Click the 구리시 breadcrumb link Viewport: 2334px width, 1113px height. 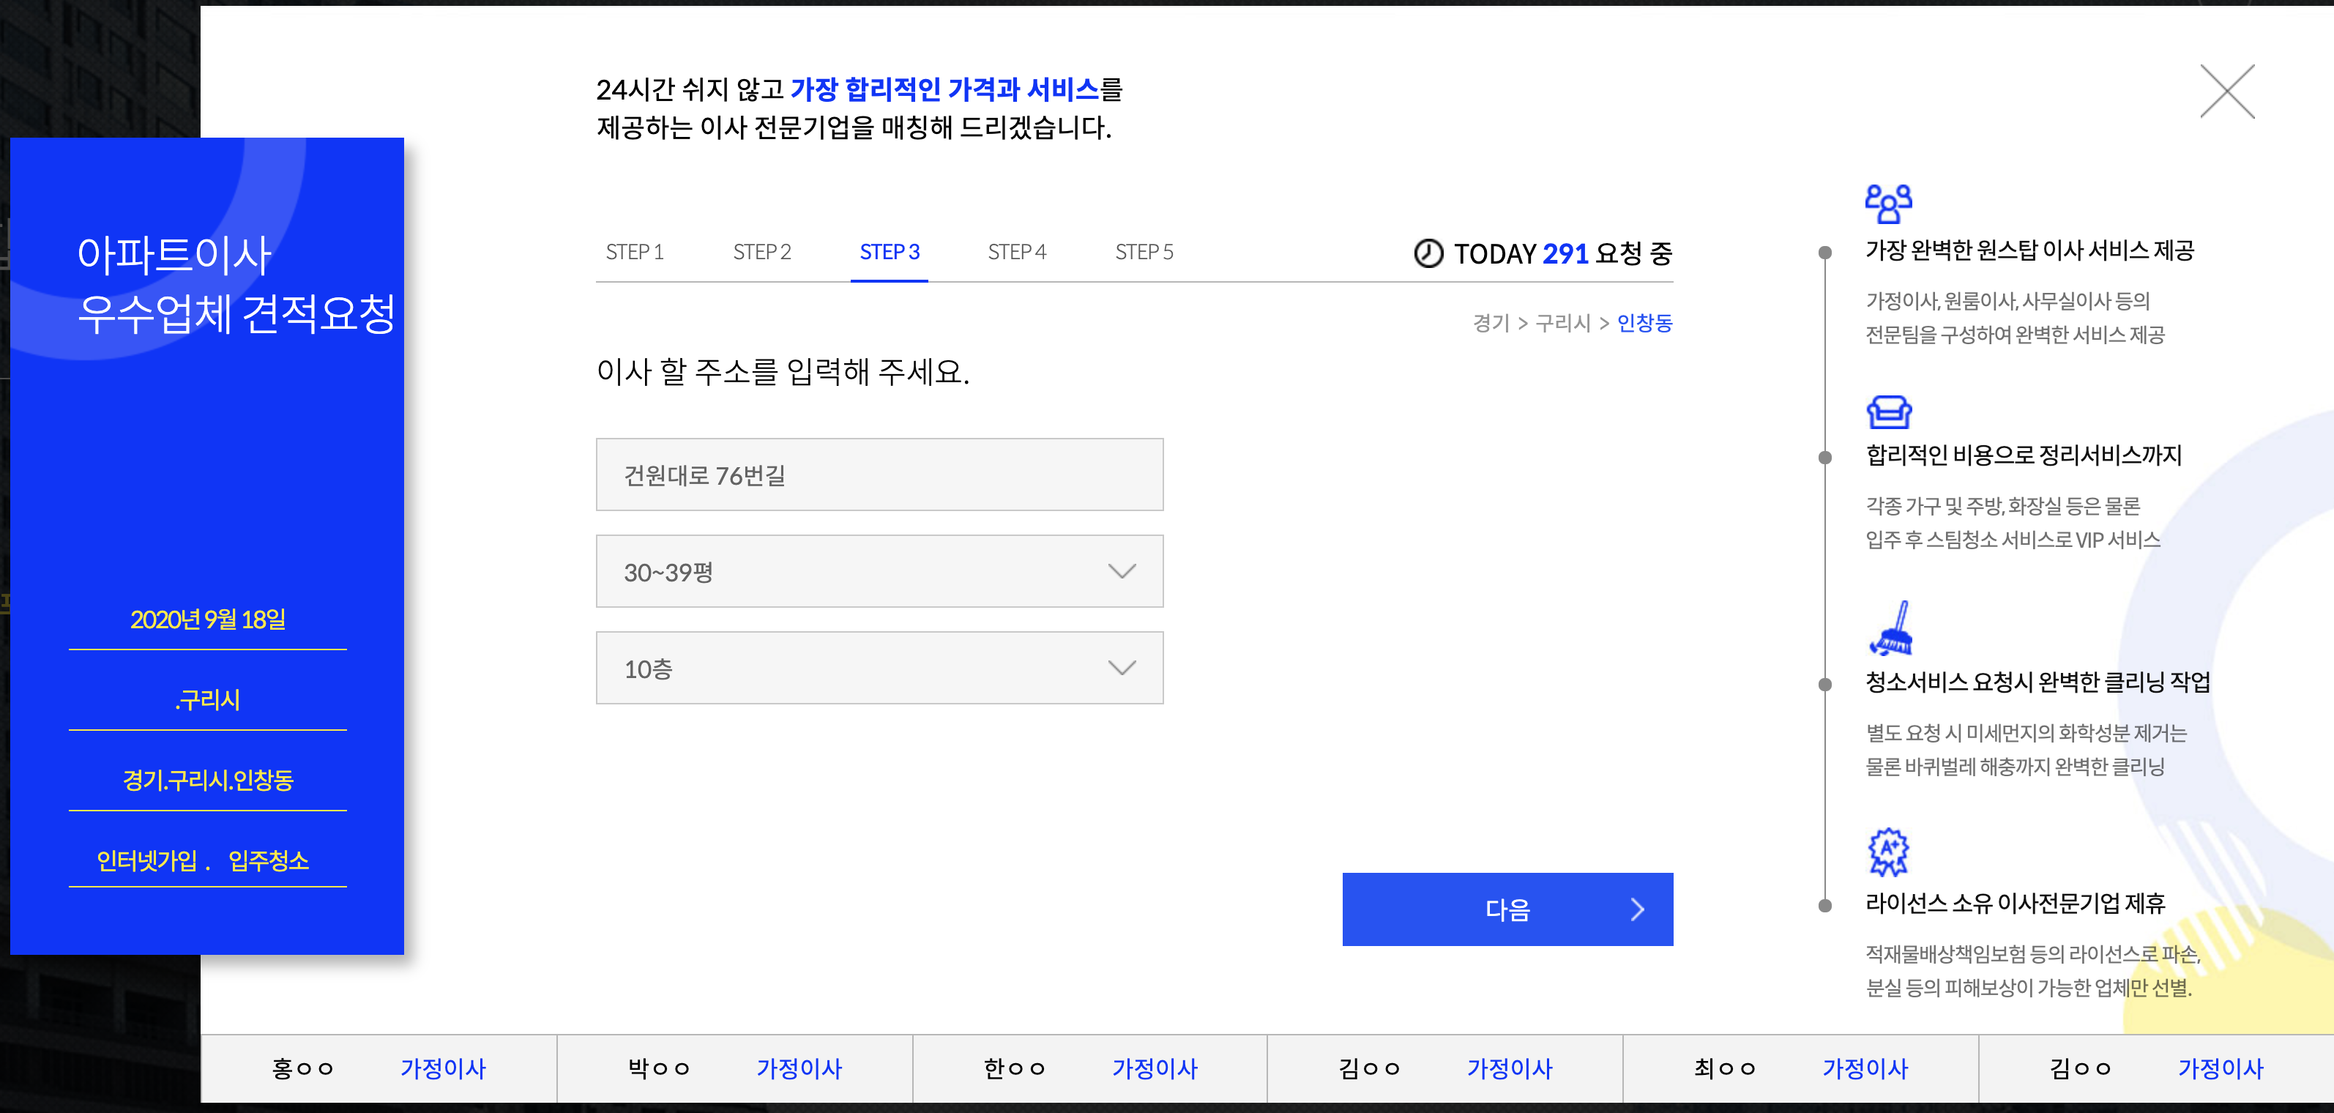click(x=1562, y=323)
